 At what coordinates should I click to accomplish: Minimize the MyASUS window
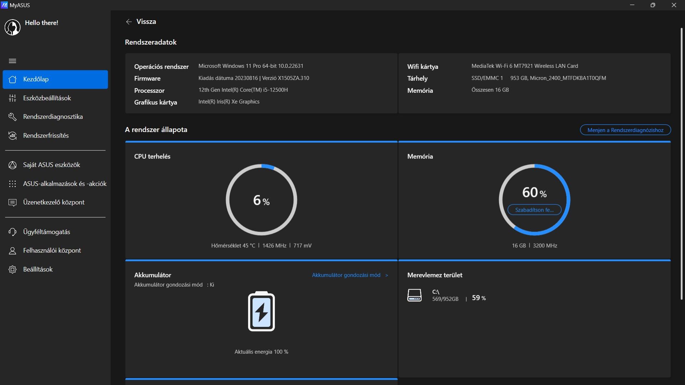pyautogui.click(x=632, y=5)
